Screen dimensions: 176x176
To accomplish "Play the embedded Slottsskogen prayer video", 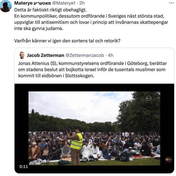I will pyautogui.click(x=94, y=128).
